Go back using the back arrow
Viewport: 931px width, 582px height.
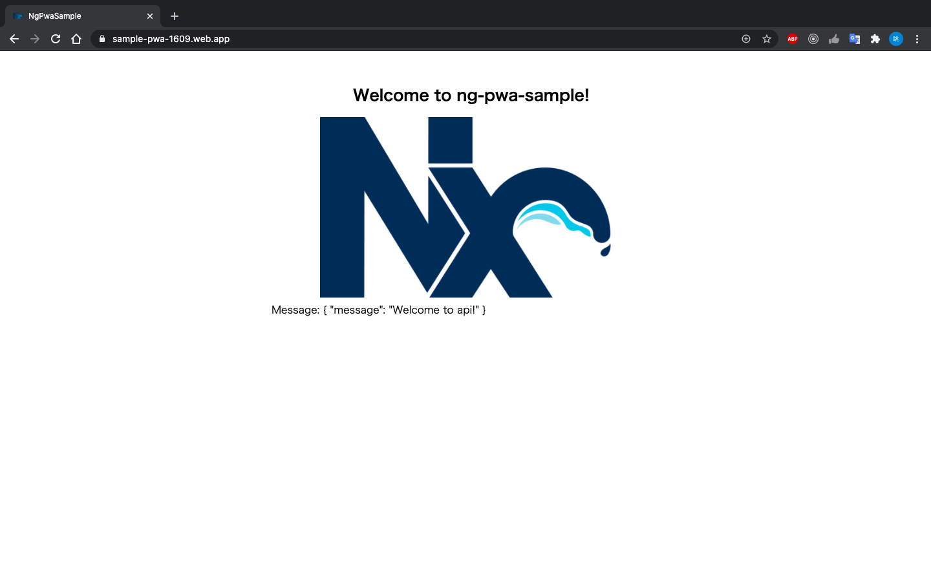click(14, 39)
